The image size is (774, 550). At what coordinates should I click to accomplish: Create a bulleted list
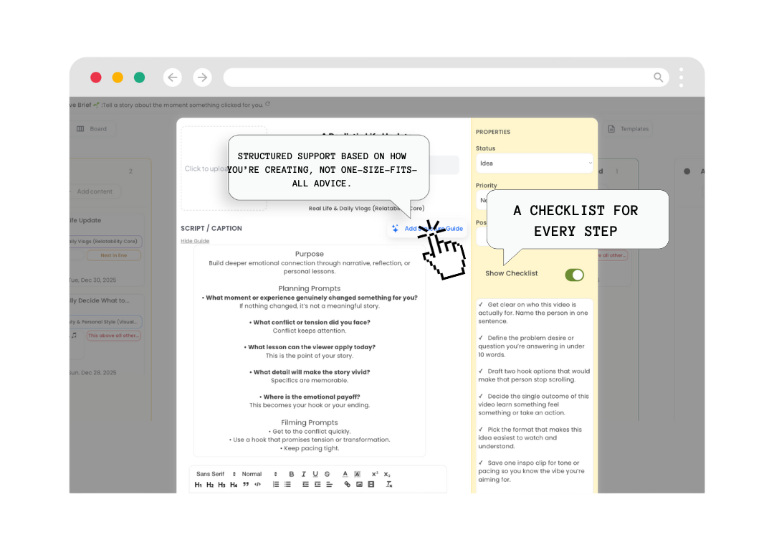tap(288, 484)
